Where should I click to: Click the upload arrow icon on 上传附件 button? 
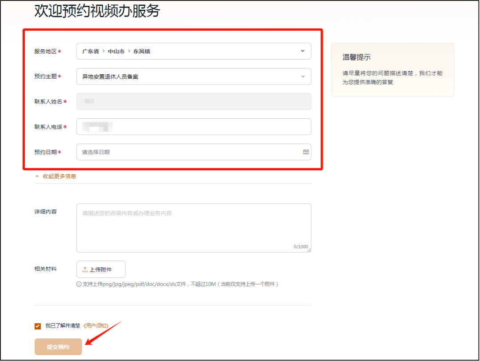point(84,269)
